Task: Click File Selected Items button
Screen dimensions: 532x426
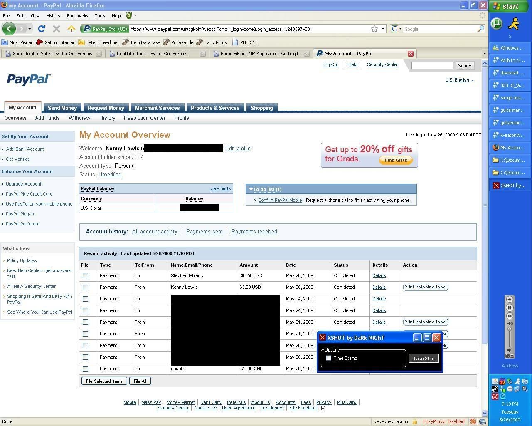Action: 104,381
